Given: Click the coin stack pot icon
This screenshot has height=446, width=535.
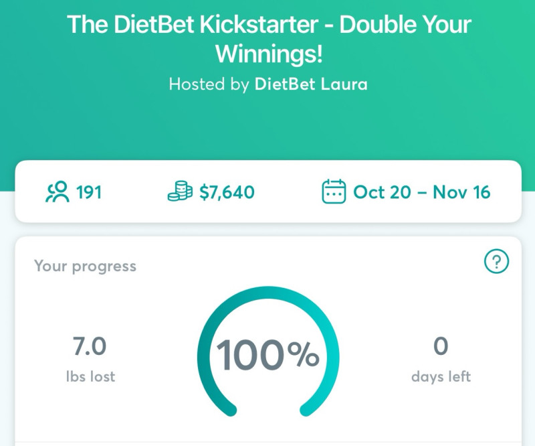Looking at the screenshot, I should [180, 192].
